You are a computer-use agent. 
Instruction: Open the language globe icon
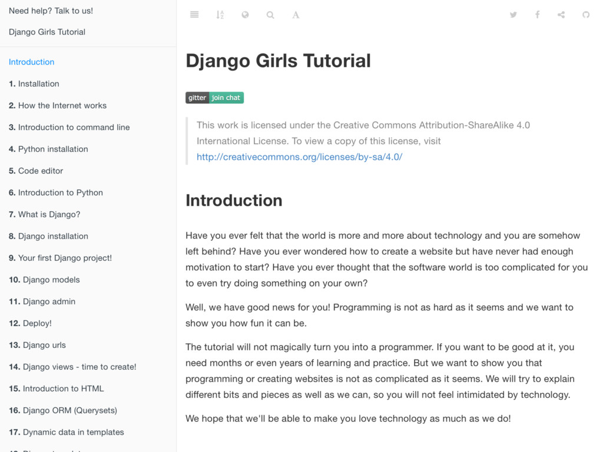pyautogui.click(x=245, y=15)
